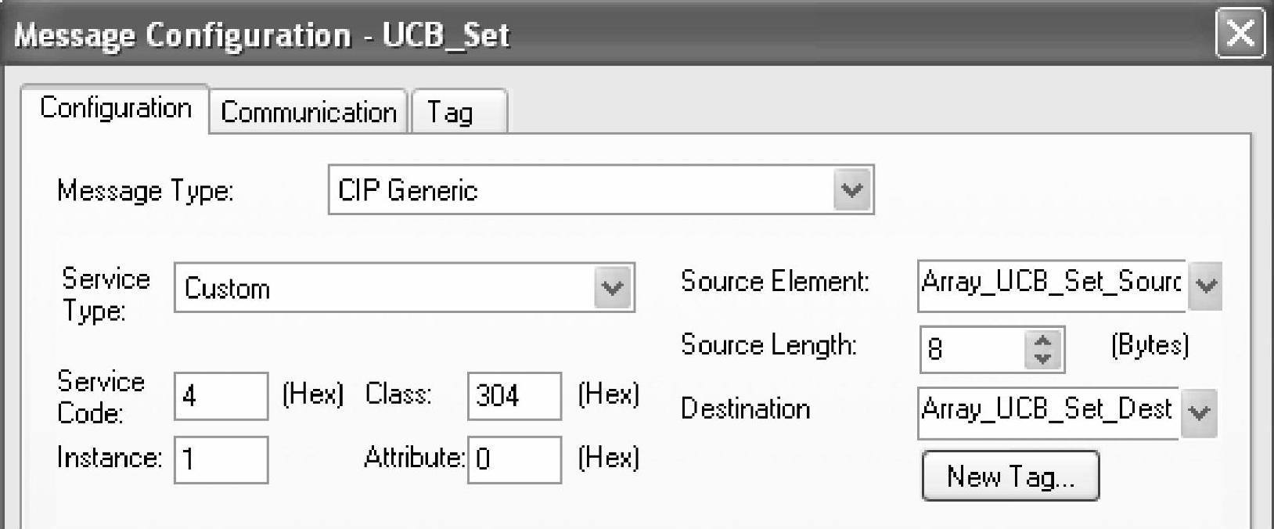
Task: Open the Service Type dropdown arrow
Action: click(x=613, y=288)
